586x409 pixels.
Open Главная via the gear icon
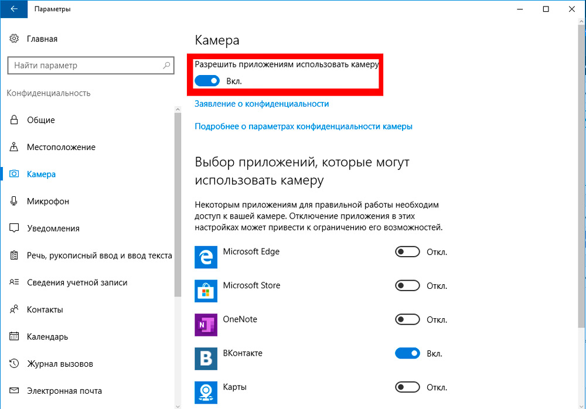point(14,39)
